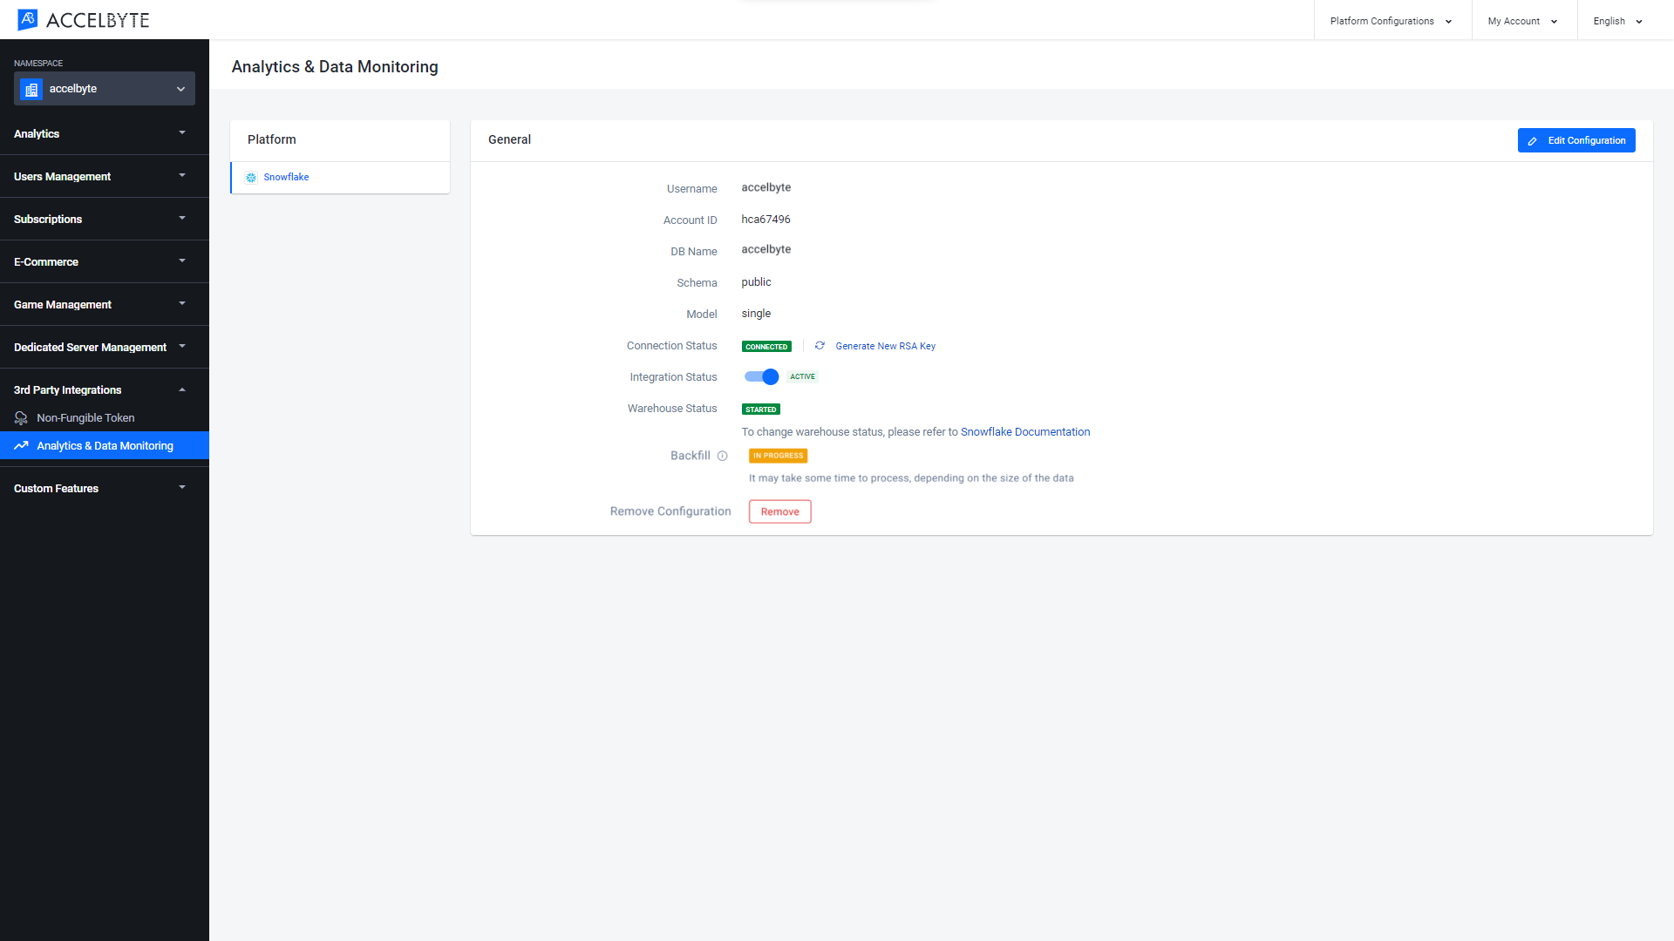Click the Analytics & Data Monitoring sidebar icon
This screenshot has width=1674, height=941.
(23, 446)
